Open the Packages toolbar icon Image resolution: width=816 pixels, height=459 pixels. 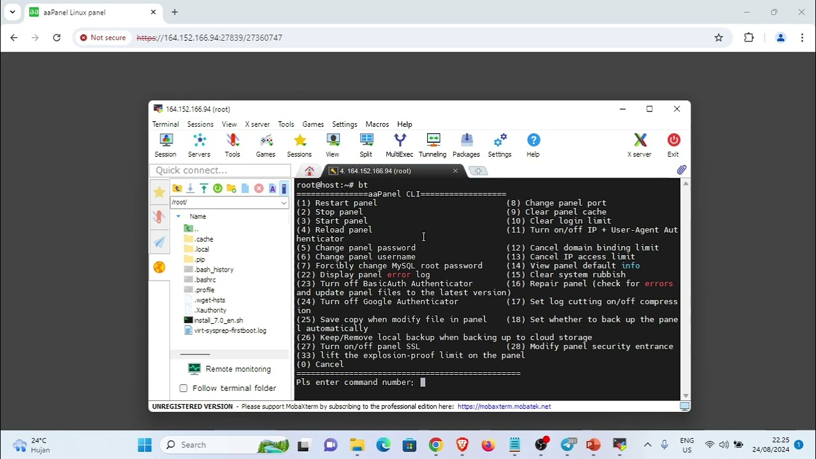466,145
